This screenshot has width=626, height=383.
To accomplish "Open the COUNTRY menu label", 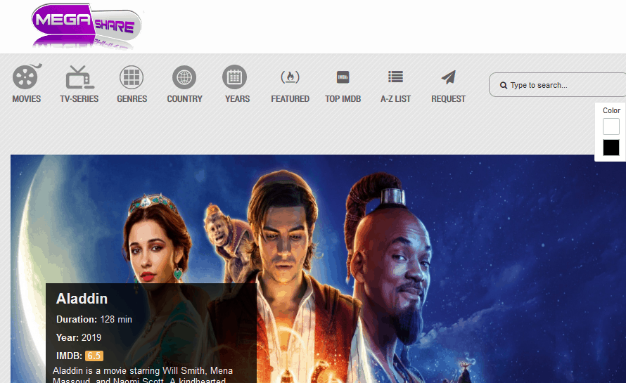I will 184,98.
